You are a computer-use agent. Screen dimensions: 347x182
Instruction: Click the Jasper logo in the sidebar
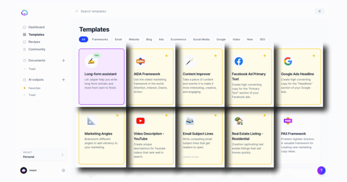24,13
